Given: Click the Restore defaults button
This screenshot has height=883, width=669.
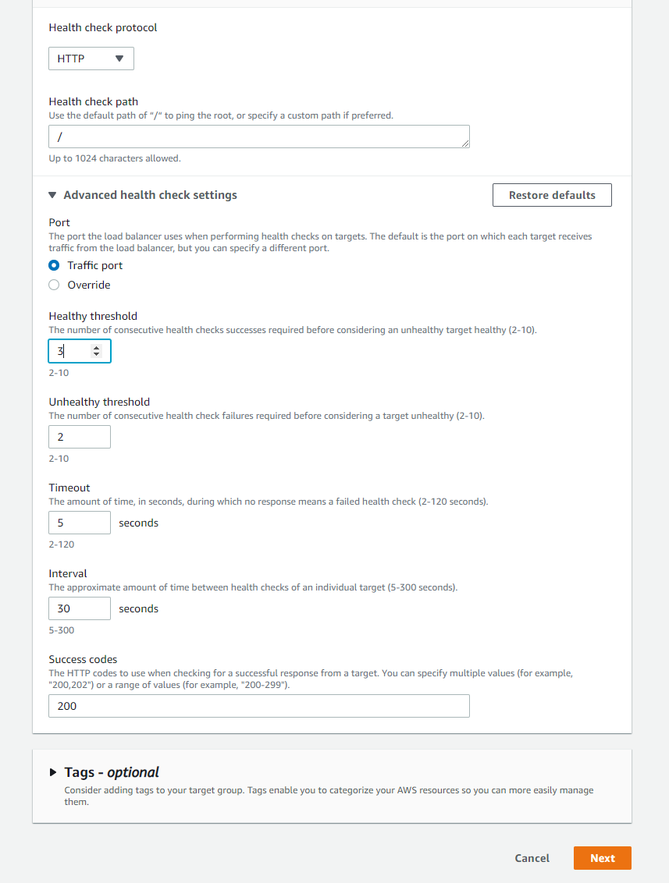Looking at the screenshot, I should click(x=552, y=195).
